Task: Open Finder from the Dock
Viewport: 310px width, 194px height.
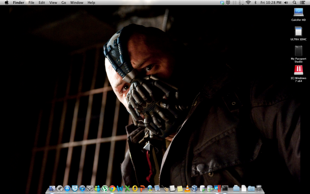Action: [52, 188]
